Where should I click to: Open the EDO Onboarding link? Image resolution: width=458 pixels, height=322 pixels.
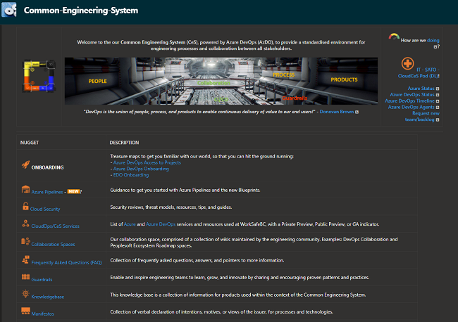coord(131,175)
